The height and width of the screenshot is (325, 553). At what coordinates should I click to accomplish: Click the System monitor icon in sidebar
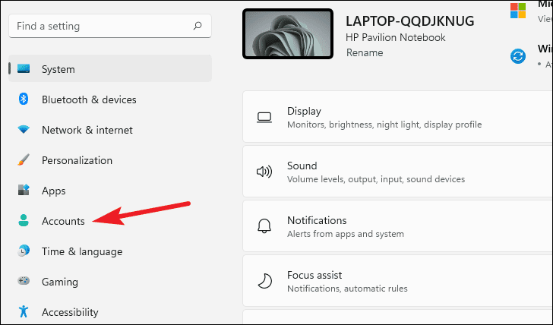24,69
